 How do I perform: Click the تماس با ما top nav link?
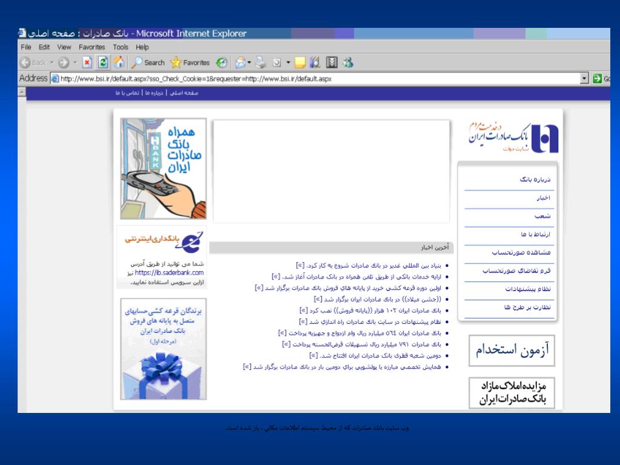tap(127, 93)
